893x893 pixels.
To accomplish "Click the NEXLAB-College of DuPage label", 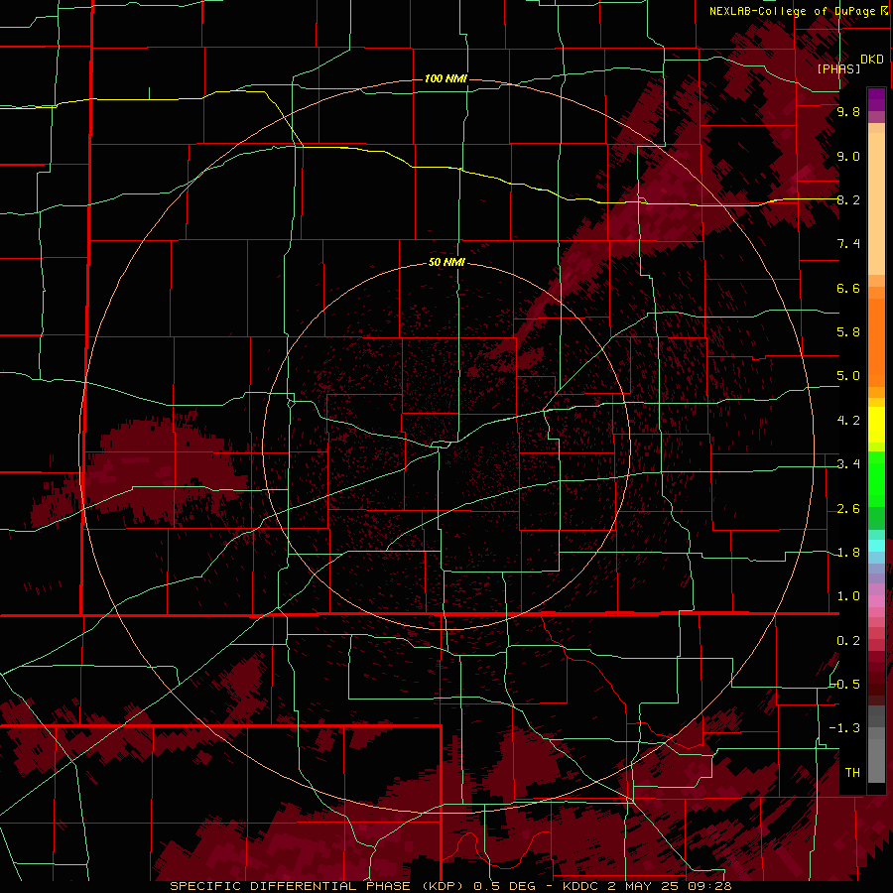I will pos(792,11).
